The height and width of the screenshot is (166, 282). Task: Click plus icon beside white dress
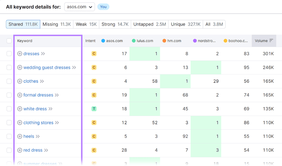(20, 109)
